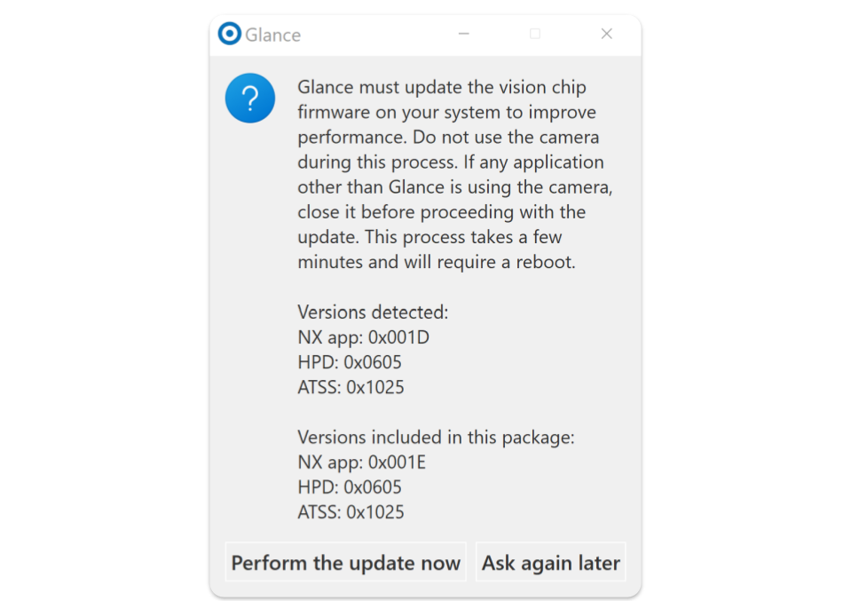Choose "Ask again later" button
851x601 pixels.
click(551, 563)
